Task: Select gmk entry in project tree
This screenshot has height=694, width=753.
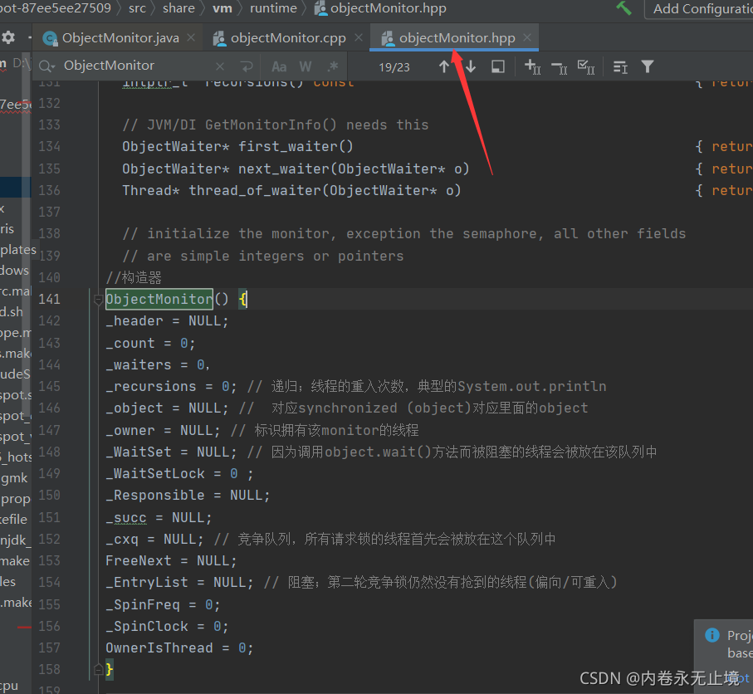Action: (16, 478)
